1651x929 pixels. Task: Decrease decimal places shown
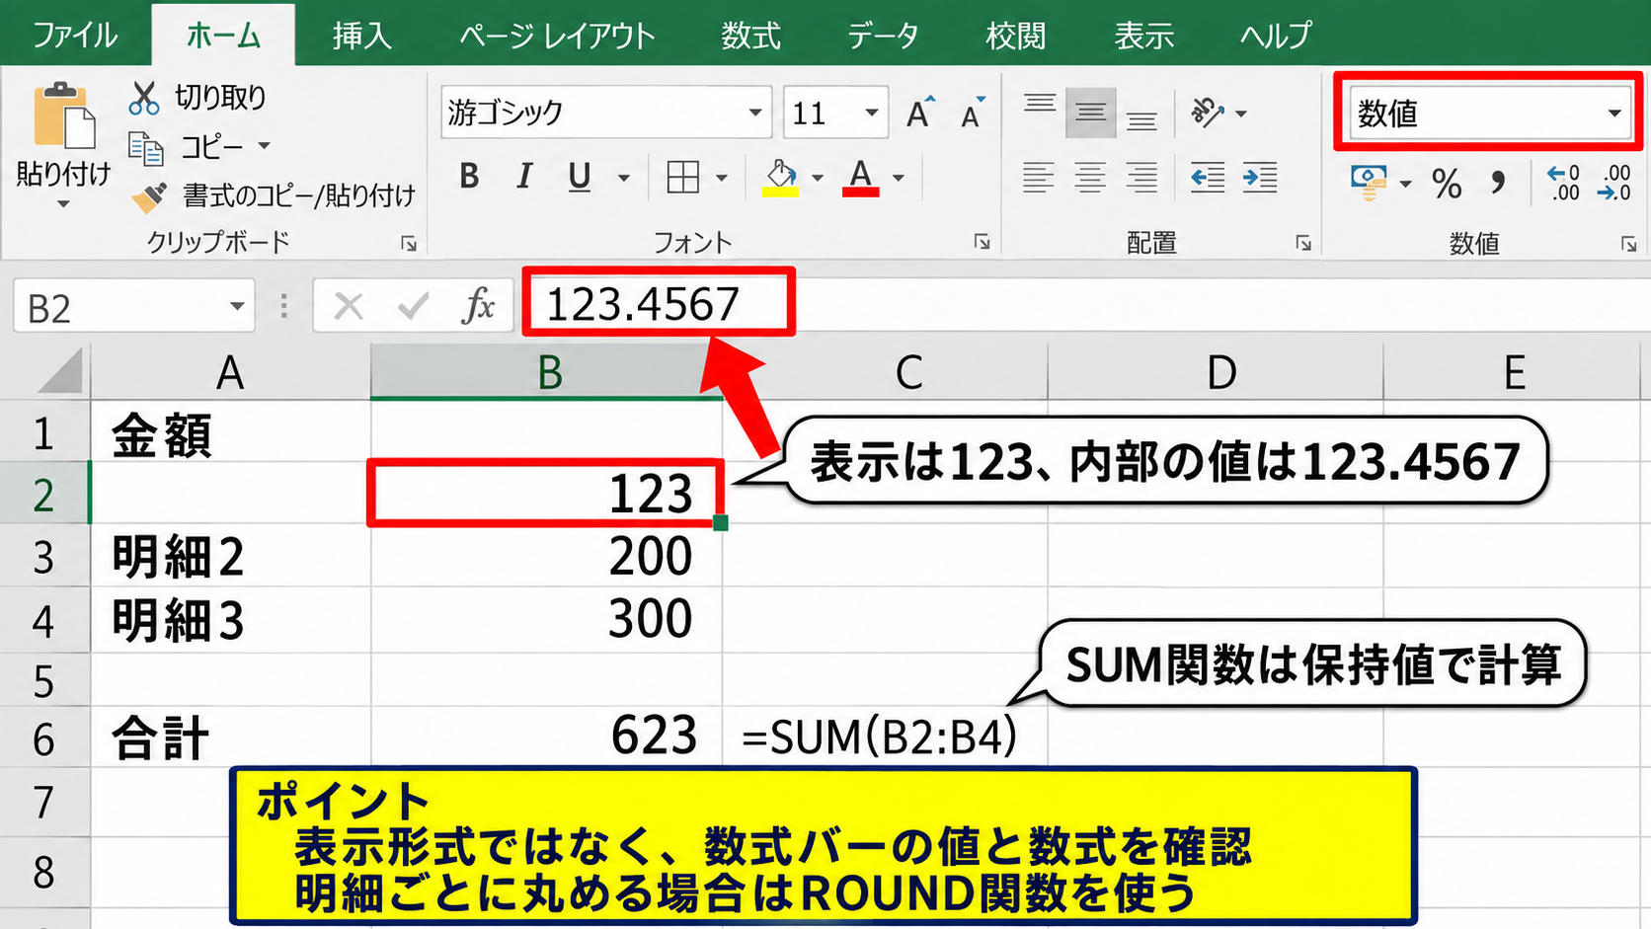(x=1614, y=183)
